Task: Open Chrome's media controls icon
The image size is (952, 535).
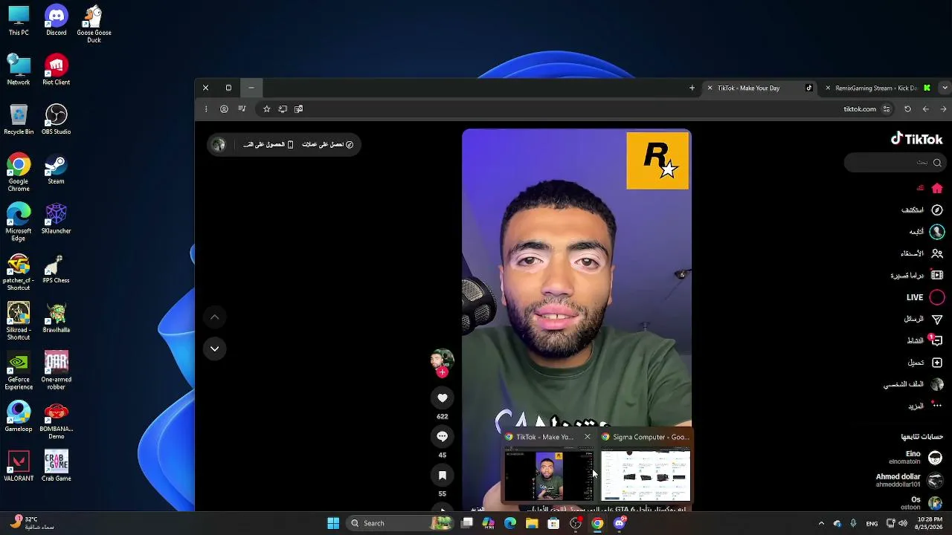Action: [242, 109]
